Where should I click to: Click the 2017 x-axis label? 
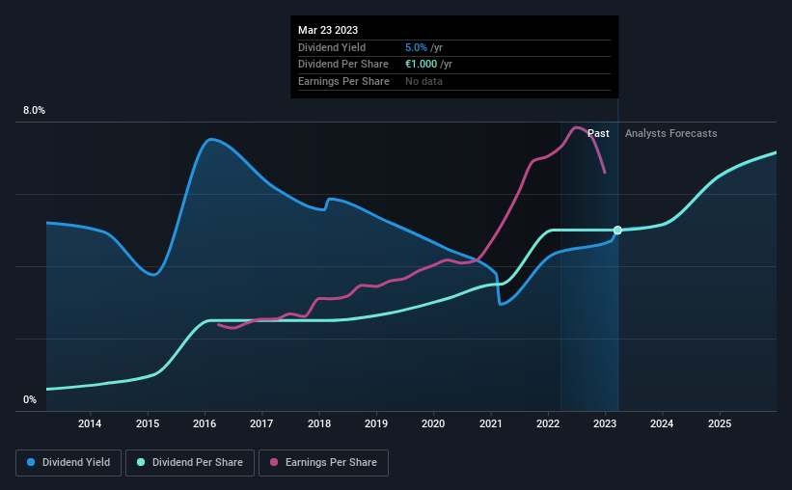pos(261,423)
